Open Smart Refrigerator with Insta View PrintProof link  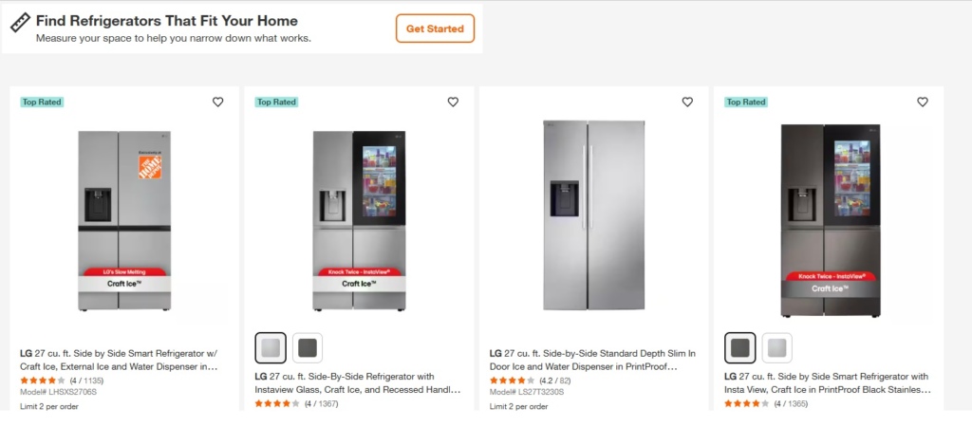point(827,382)
